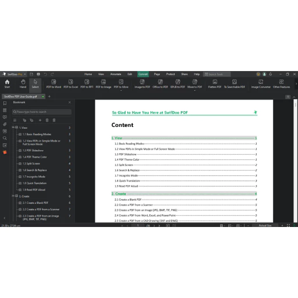Open the View ribbon tab
The height and width of the screenshot is (298, 298).
coord(101,74)
